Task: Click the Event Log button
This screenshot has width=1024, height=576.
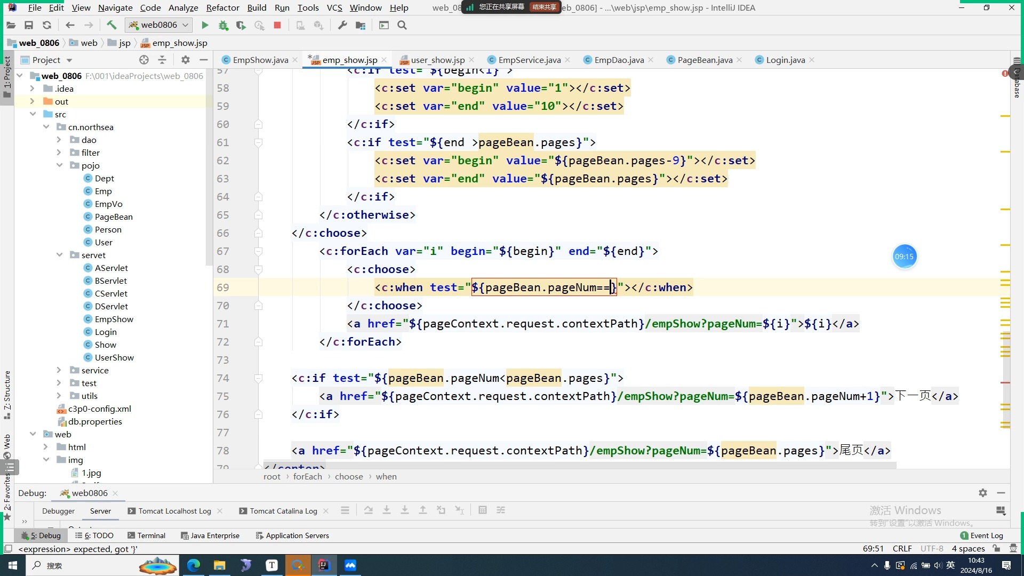Action: 981,535
